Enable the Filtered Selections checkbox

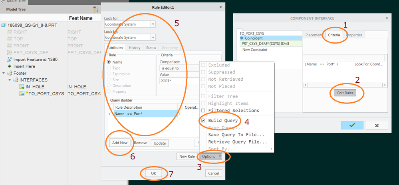[x=203, y=110]
